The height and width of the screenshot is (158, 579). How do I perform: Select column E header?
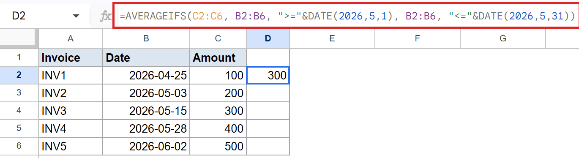[332, 39]
